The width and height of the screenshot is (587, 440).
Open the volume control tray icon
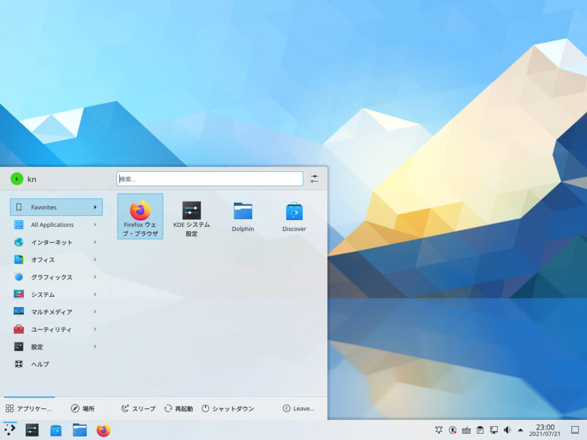pos(507,429)
